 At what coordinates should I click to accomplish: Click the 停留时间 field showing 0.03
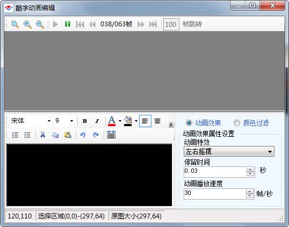coord(215,172)
